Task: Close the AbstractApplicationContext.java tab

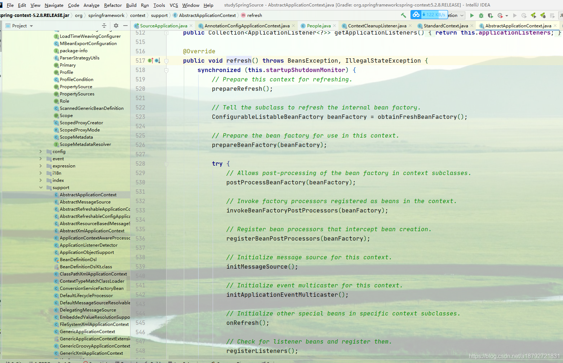Action: point(555,26)
